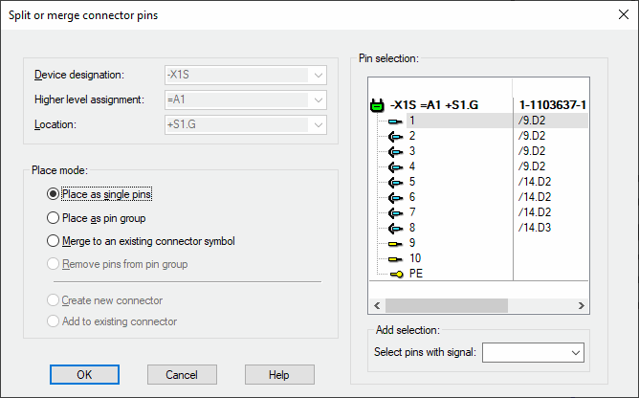Expand the Location dropdown arrow

[x=319, y=125]
